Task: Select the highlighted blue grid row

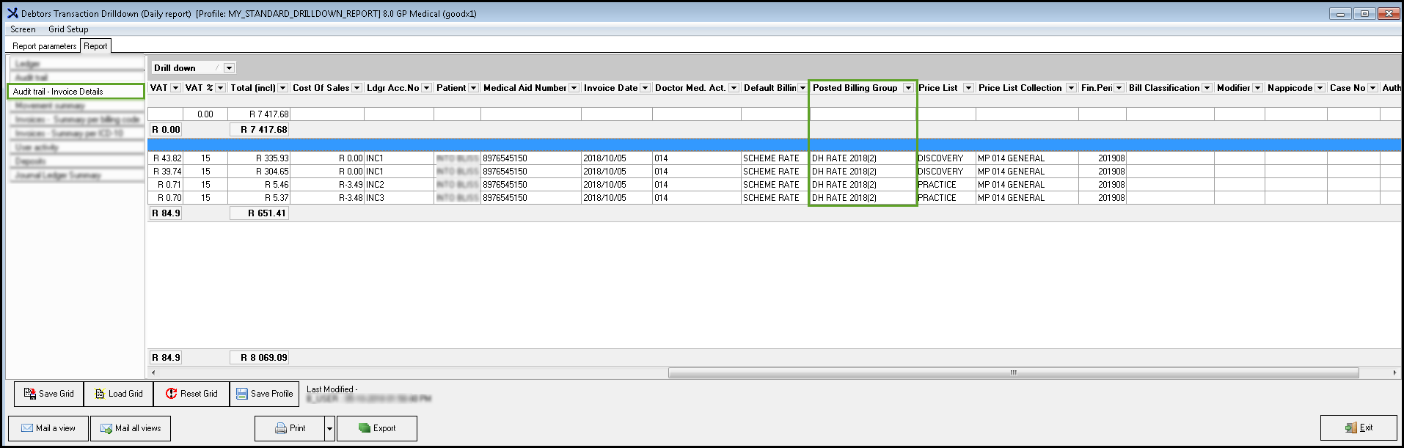Action: (x=734, y=145)
